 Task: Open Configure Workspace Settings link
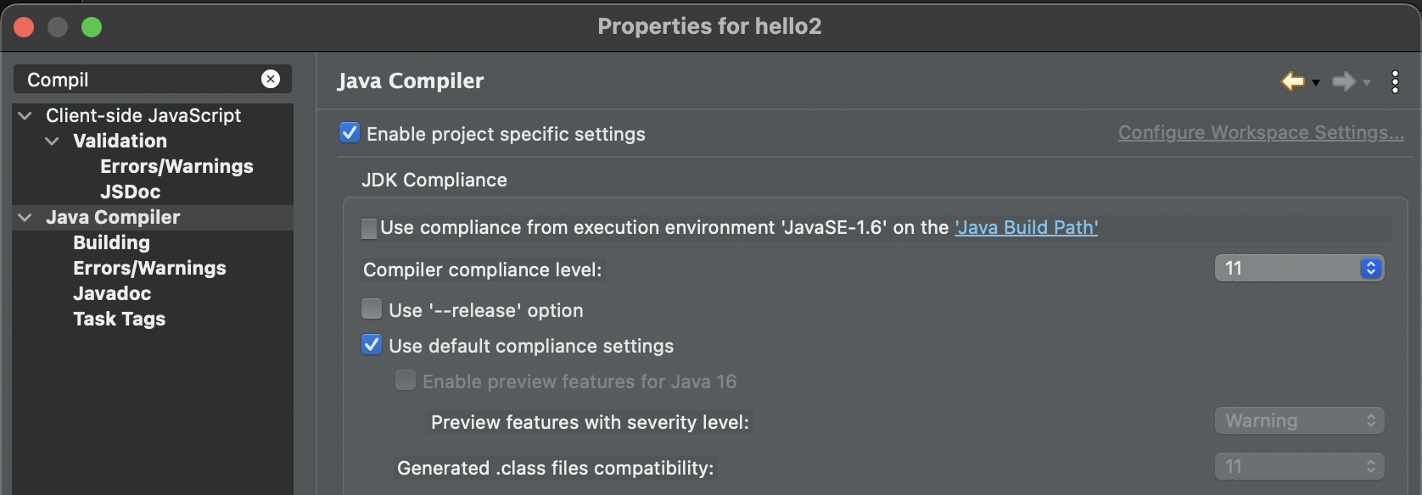(x=1260, y=133)
